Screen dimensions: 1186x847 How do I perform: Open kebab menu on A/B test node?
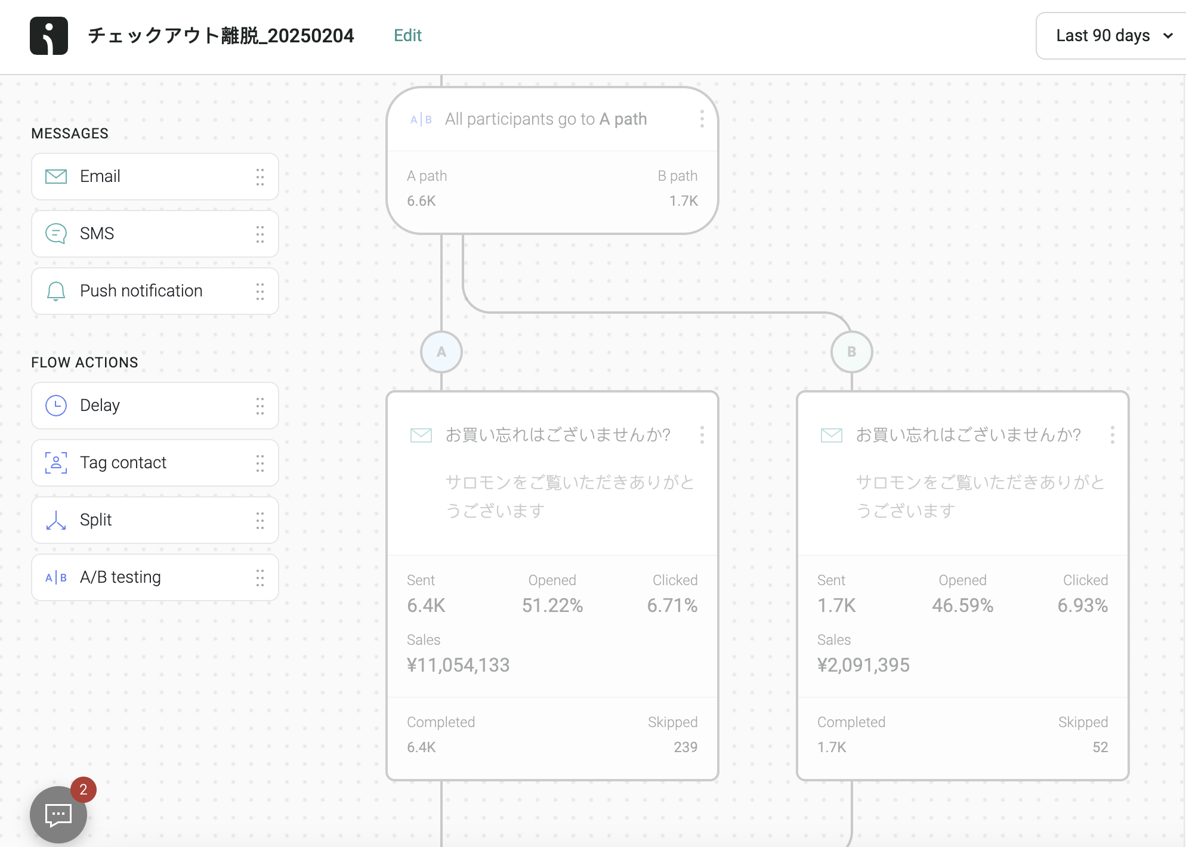[702, 119]
